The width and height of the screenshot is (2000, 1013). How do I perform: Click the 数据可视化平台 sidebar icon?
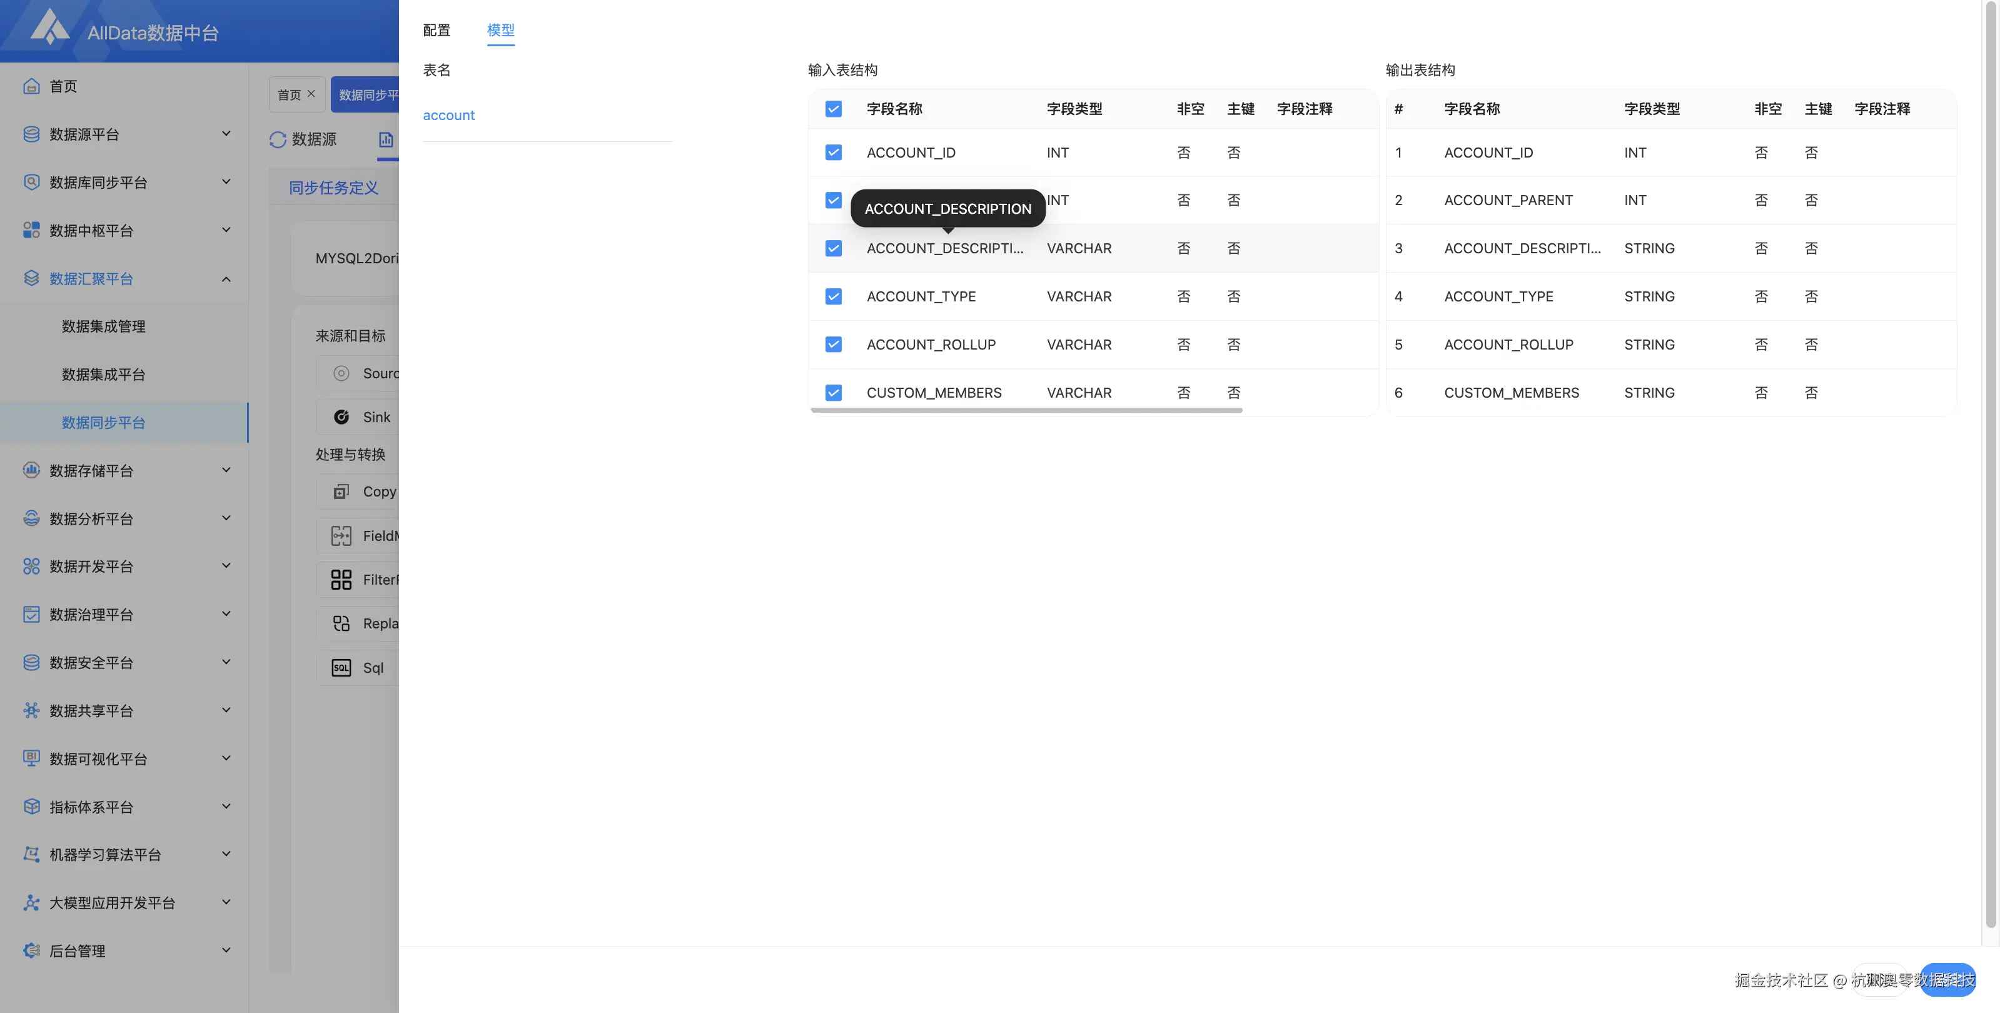[x=31, y=758]
